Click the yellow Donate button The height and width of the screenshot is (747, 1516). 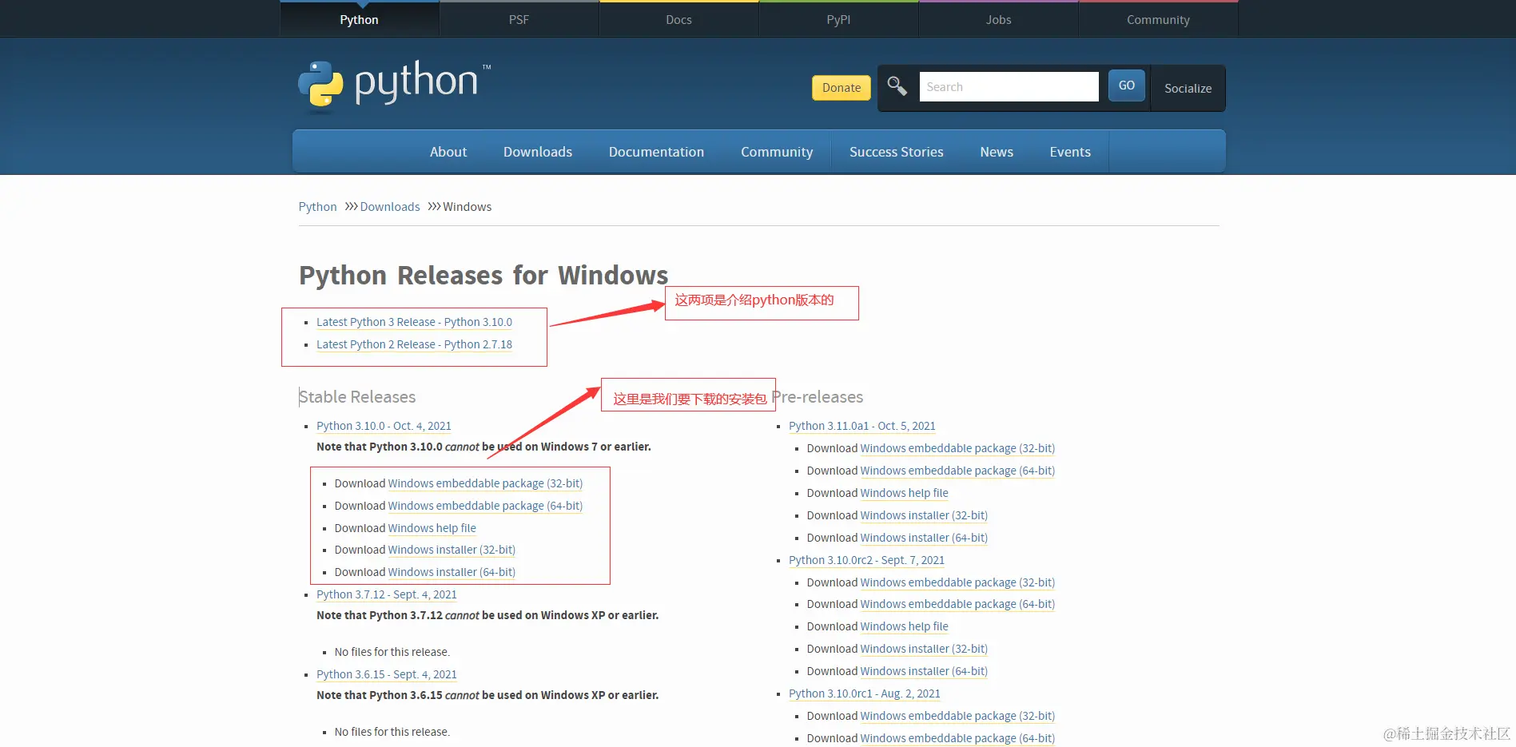pos(842,88)
